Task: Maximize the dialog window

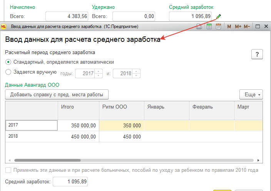Action: (x=258, y=26)
